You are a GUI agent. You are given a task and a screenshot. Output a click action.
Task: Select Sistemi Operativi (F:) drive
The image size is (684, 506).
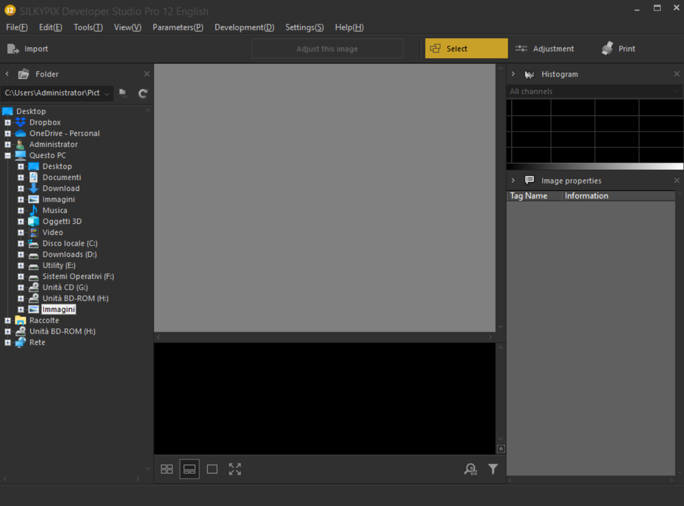[x=78, y=276]
